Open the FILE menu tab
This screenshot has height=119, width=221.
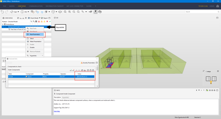5,6
